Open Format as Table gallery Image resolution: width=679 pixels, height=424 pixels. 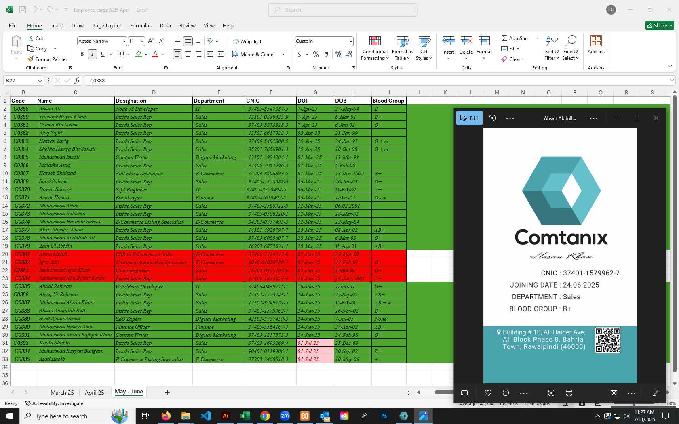click(402, 48)
